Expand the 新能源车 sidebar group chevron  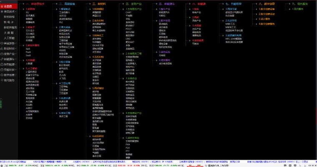[16, 59]
